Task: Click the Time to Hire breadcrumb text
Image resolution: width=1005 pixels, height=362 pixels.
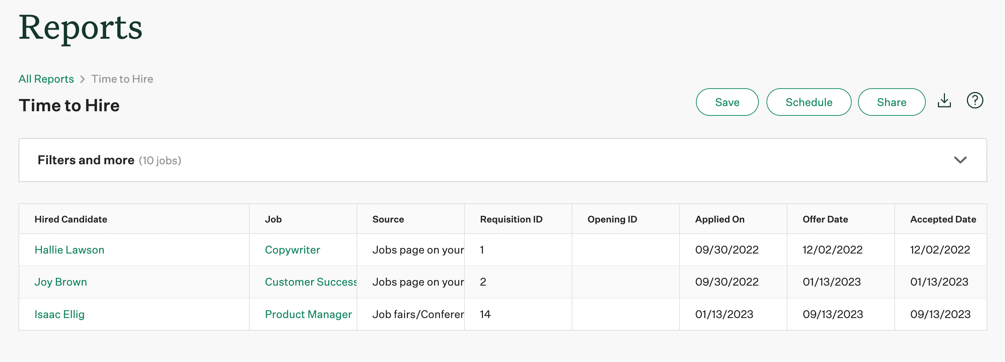Action: point(122,79)
